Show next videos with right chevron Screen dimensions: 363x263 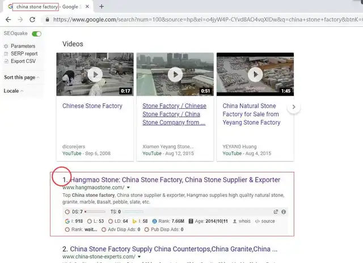[x=294, y=107]
